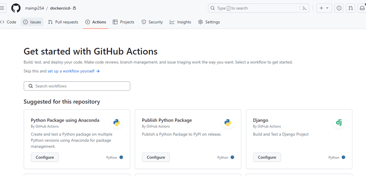Configure Python Package using Anaconda workflow
Viewport: 366px width, 176px height.
pyautogui.click(x=45, y=157)
